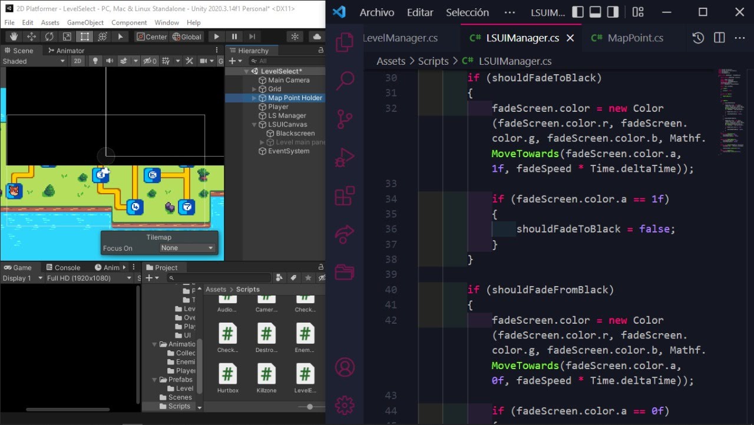
Task: Select the custom editor tools arrow icon
Action: [x=120, y=36]
